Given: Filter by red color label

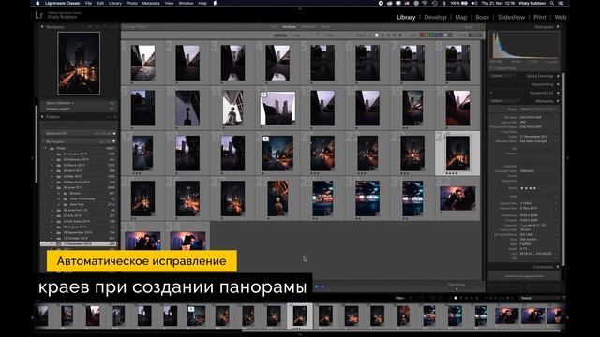Looking at the screenshot, I should (422, 35).
